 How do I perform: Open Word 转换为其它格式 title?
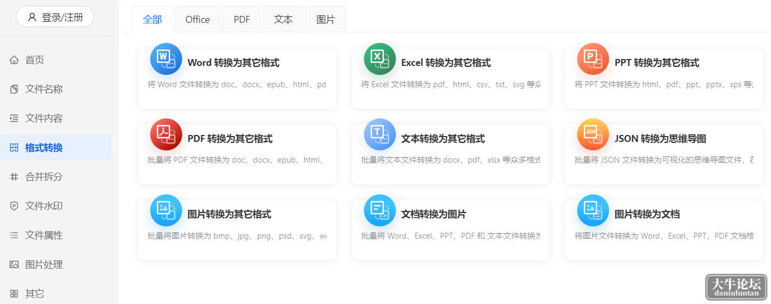pyautogui.click(x=233, y=63)
